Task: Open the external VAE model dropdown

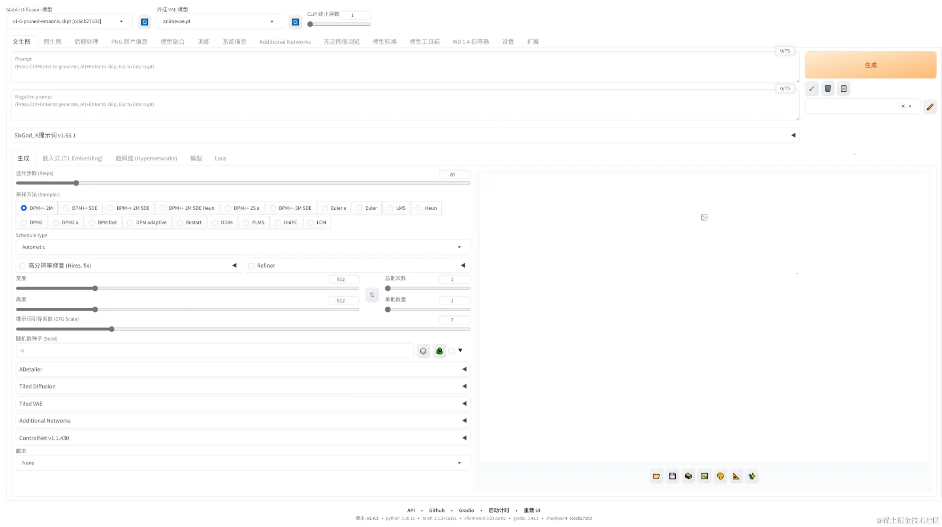Action: coord(219,21)
